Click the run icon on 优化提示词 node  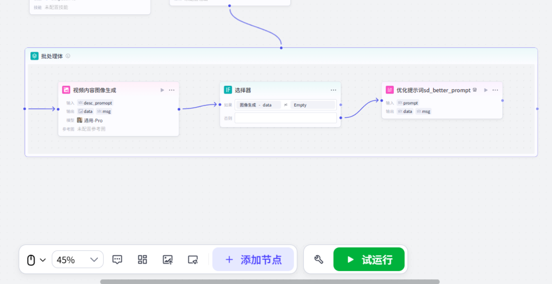[x=486, y=90]
